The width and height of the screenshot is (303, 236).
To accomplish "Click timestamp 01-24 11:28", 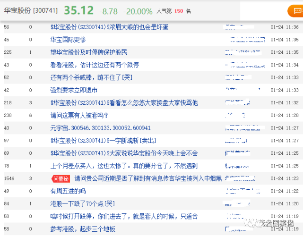I will point(285,115).
